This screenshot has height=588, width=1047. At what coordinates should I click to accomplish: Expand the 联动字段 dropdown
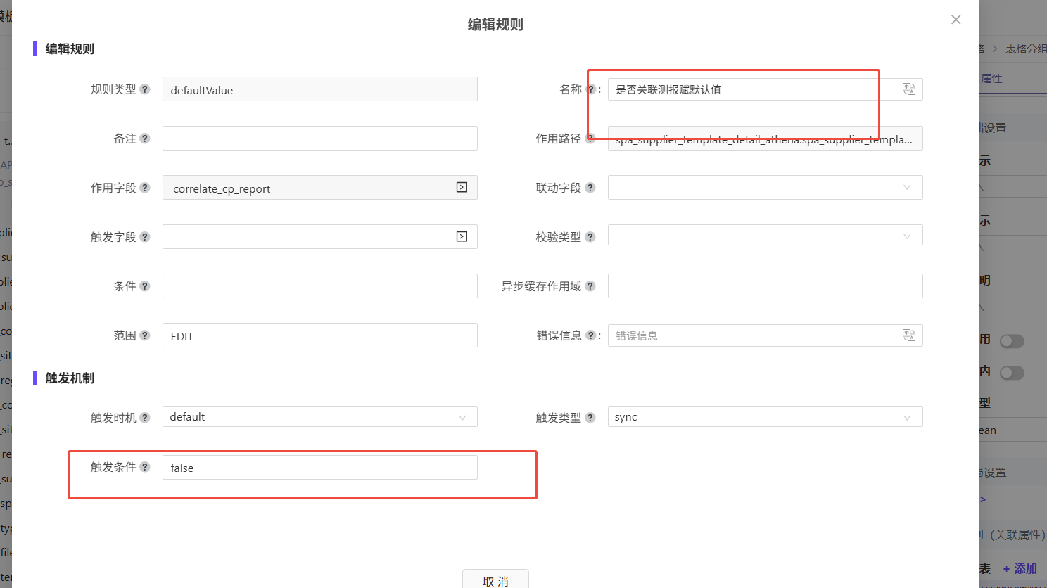[x=765, y=188]
